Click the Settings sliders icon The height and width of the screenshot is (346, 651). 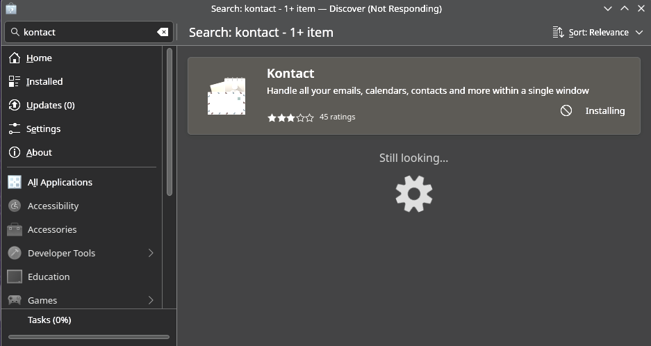(15, 129)
